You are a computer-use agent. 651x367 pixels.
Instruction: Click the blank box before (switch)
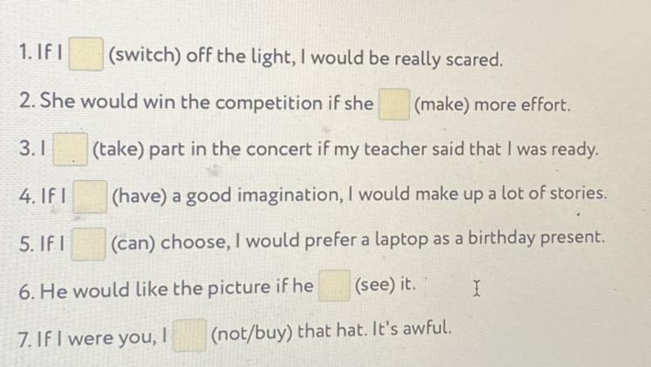[x=86, y=54]
